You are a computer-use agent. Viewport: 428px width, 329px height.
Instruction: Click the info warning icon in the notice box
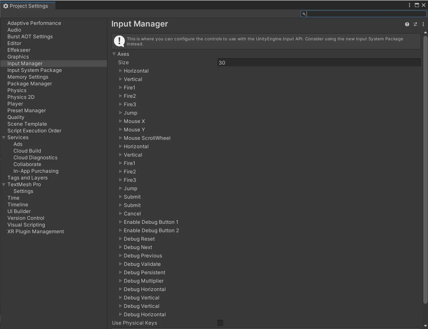pyautogui.click(x=119, y=41)
